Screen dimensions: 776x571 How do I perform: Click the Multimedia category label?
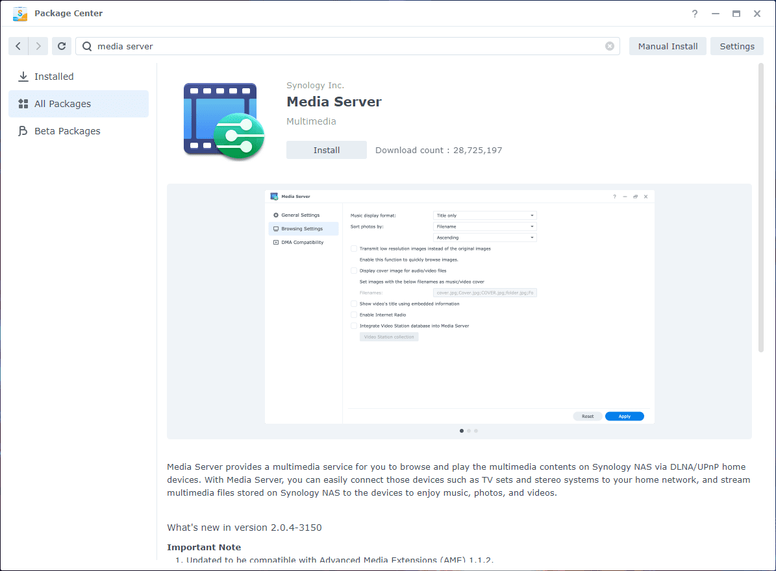pyautogui.click(x=311, y=121)
